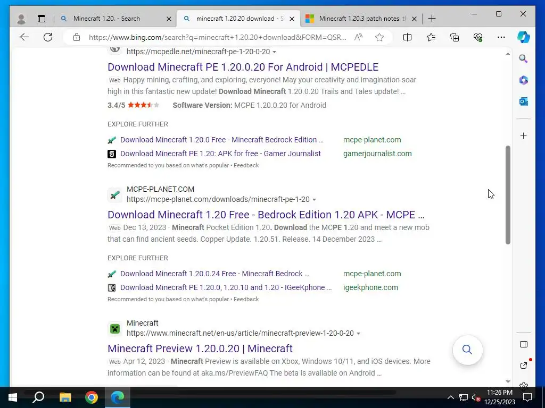
Task: Toggle sidebar panel layout icon
Action: tap(524, 344)
